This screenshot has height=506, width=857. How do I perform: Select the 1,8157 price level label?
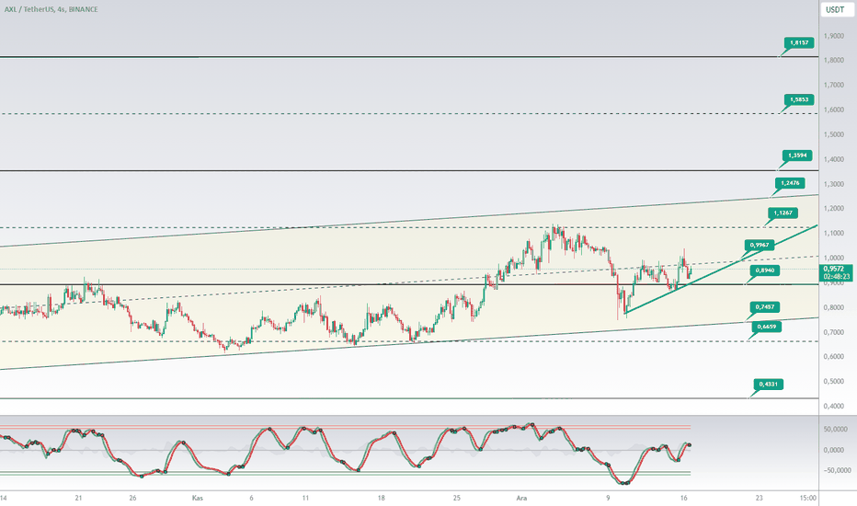799,42
